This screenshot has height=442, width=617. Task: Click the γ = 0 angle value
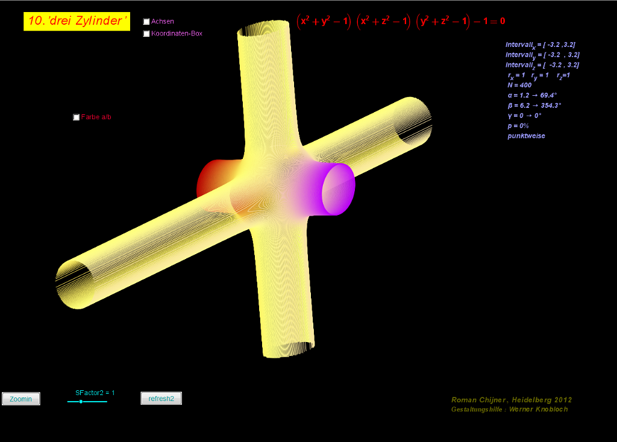click(524, 116)
